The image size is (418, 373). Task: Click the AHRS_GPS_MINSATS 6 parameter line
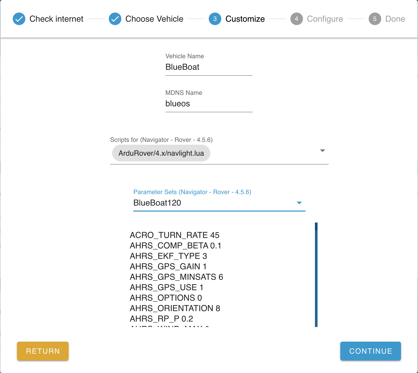tap(177, 277)
